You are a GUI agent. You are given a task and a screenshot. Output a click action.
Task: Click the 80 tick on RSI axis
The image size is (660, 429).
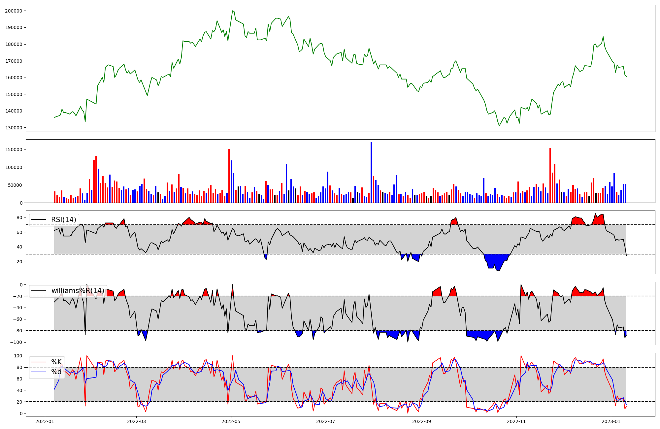coord(19,217)
